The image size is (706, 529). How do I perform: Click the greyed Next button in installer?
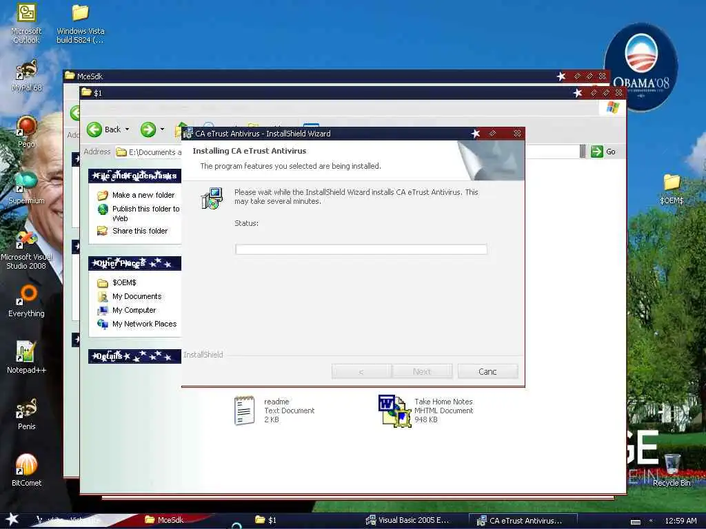pos(422,371)
